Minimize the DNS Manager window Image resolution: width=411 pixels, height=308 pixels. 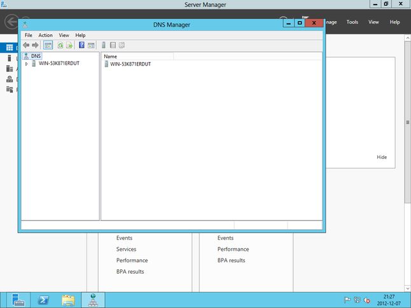coord(289,23)
